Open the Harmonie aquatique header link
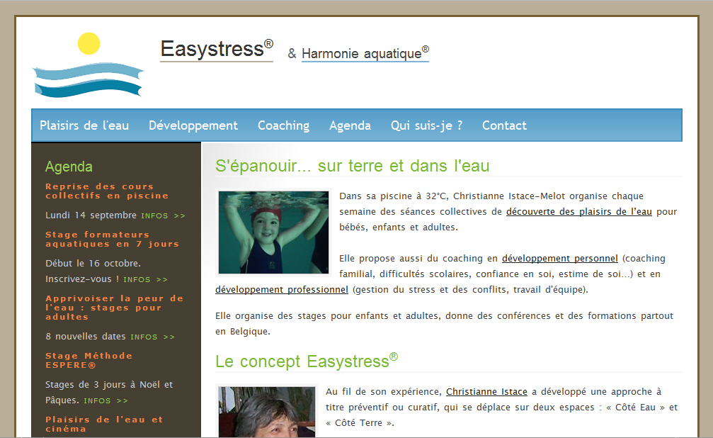 point(365,53)
